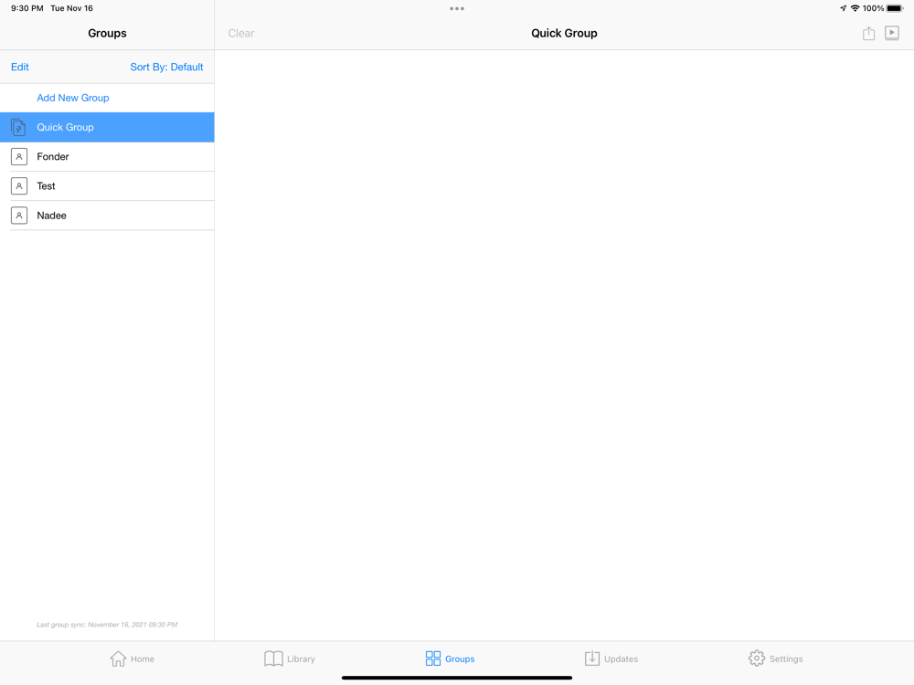This screenshot has height=685, width=914.
Task: Open the Test group
Action: (107, 185)
